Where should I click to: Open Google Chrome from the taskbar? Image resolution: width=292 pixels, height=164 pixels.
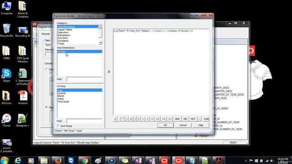coord(84,160)
